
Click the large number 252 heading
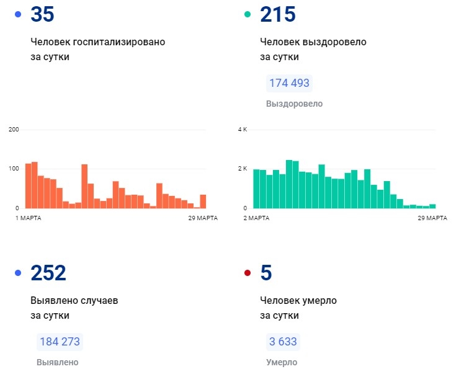click(x=48, y=273)
